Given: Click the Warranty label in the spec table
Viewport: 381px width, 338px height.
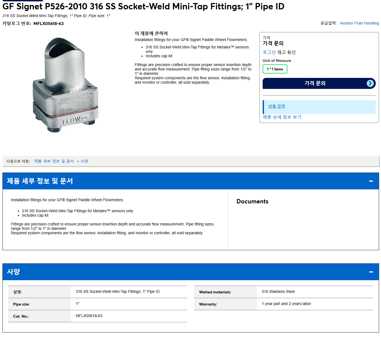Looking at the screenshot, I should point(208,304).
